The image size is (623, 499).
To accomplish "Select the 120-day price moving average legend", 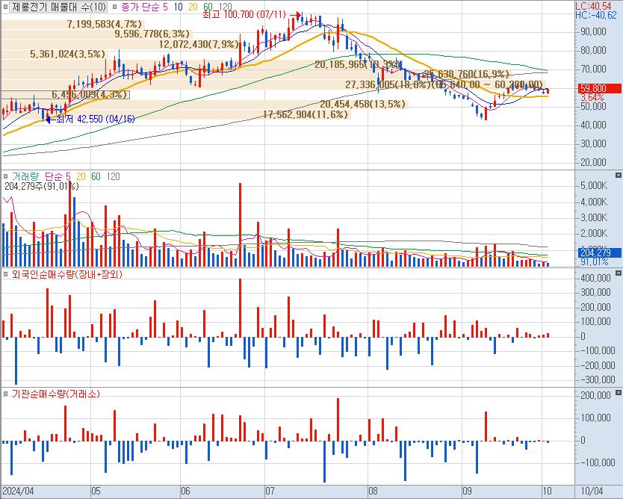I will [x=222, y=7].
